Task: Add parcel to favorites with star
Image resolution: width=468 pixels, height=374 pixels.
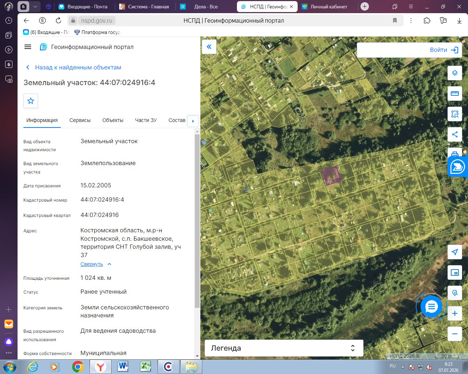Action: 31,101
